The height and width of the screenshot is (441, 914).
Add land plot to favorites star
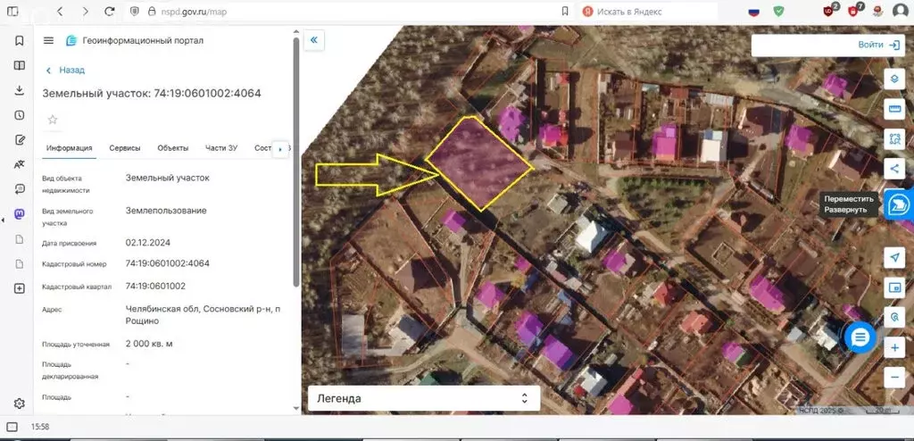coord(53,120)
